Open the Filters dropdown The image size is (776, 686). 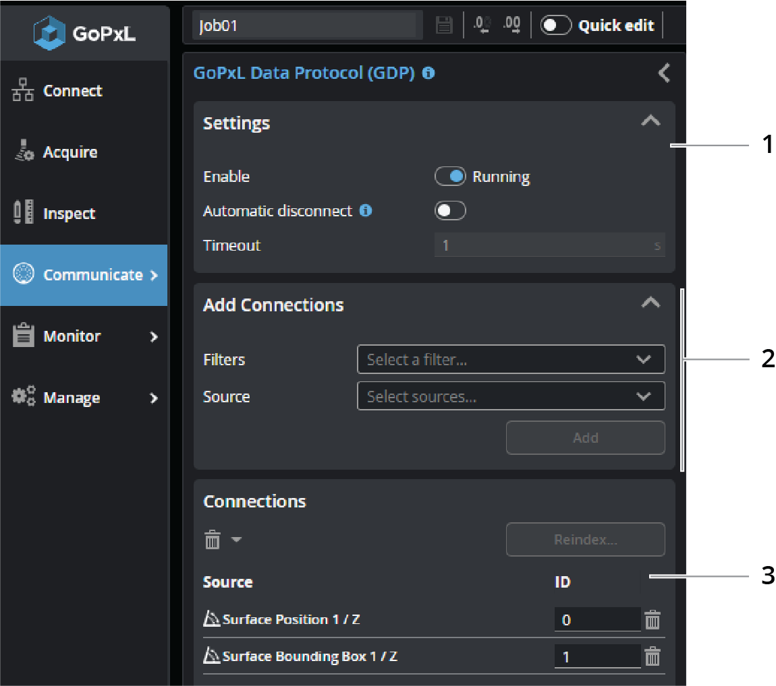point(511,360)
